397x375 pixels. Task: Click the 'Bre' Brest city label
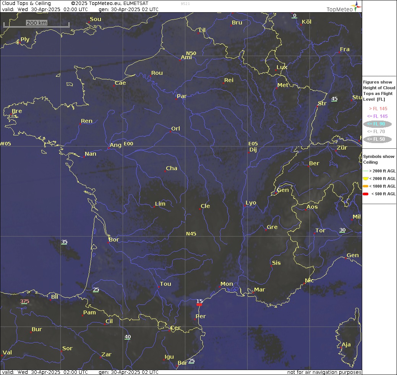coord(17,111)
